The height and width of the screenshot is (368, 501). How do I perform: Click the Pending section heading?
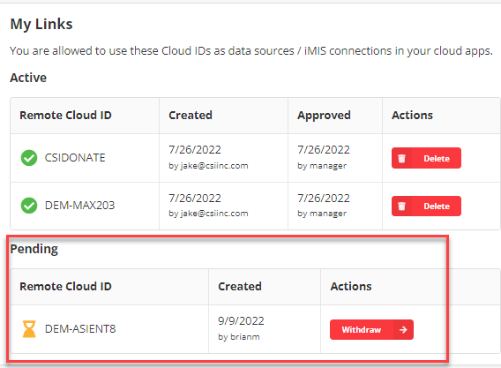coord(34,249)
